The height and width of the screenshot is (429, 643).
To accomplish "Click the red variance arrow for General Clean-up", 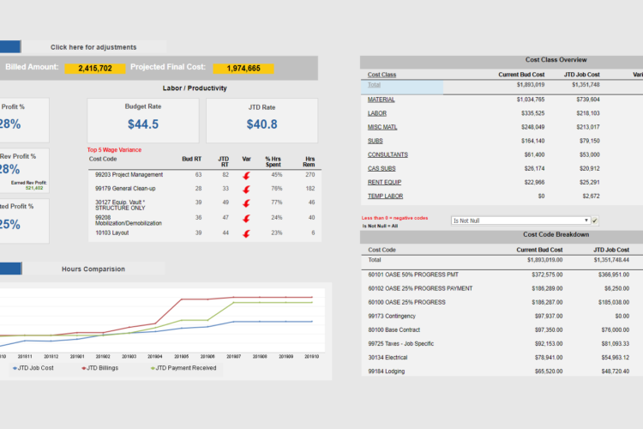I will point(246,190).
